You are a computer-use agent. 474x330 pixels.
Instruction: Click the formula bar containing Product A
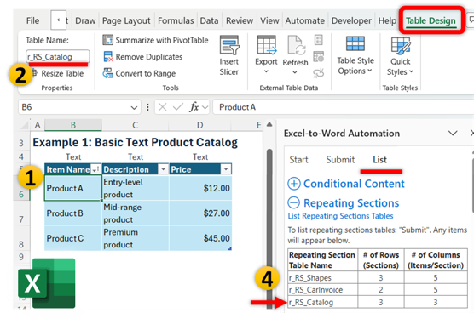click(343, 107)
